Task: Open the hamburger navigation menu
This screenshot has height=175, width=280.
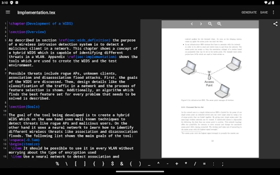Action: (8, 12)
